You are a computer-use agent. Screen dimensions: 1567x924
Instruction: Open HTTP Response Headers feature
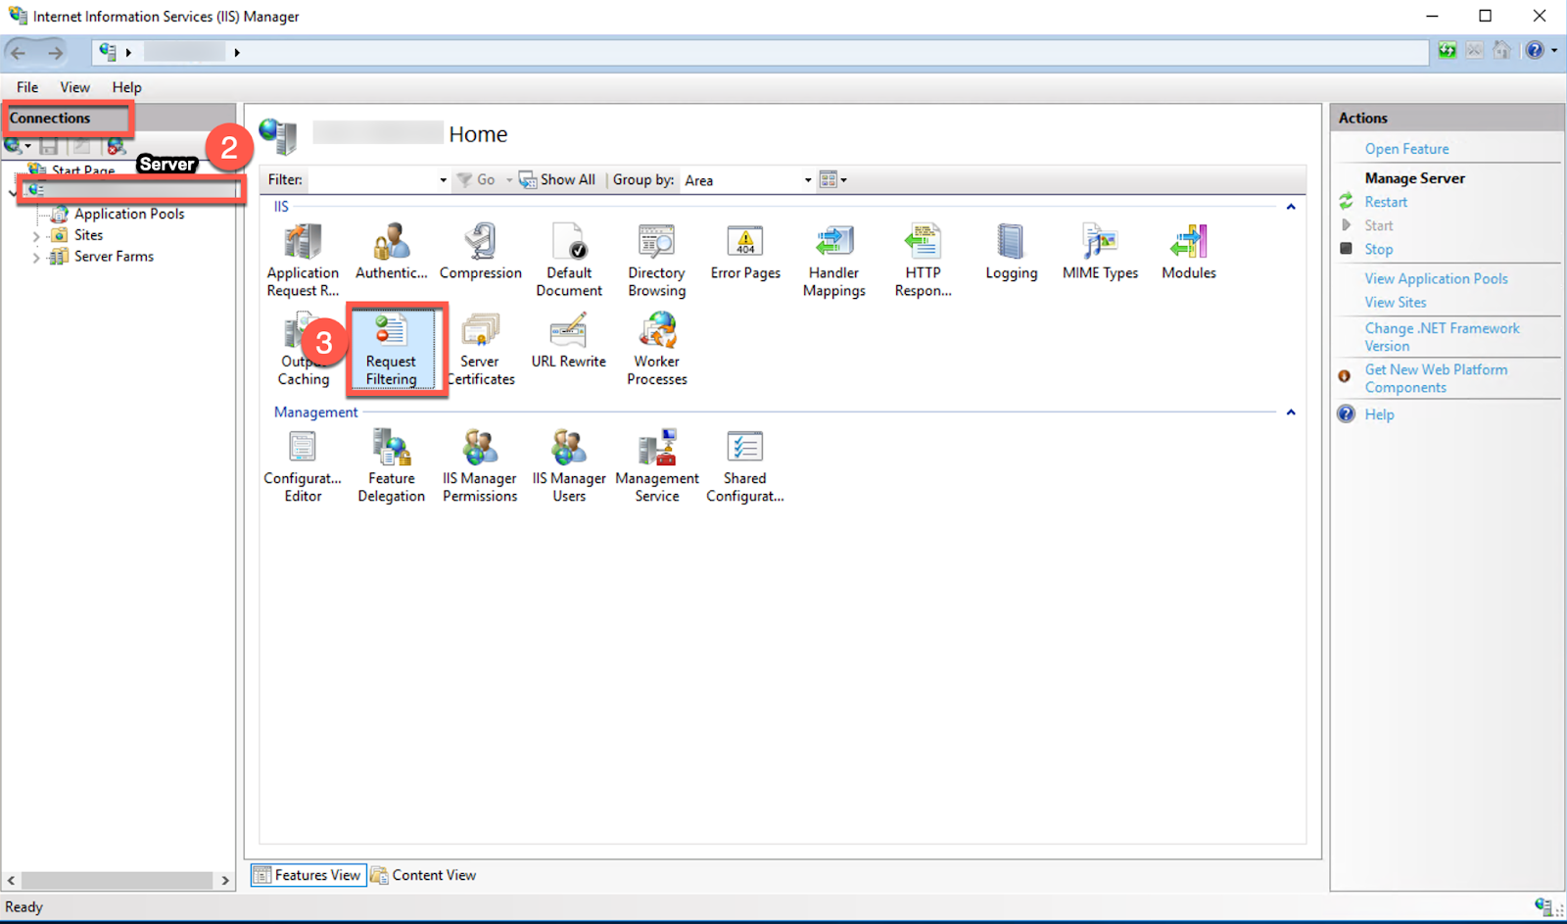tap(923, 260)
